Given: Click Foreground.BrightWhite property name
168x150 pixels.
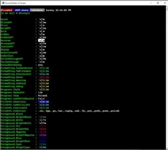Looking at the screenshot, I should 16,123.
